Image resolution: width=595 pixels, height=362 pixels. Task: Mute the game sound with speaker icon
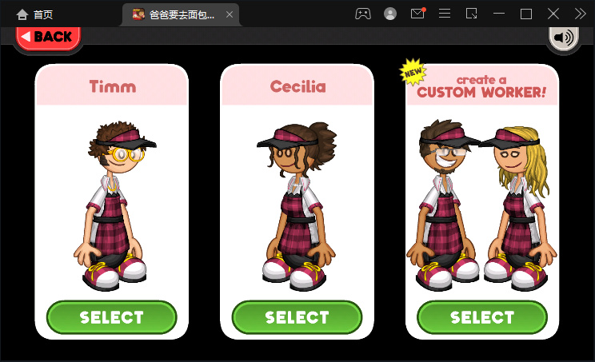(x=564, y=38)
